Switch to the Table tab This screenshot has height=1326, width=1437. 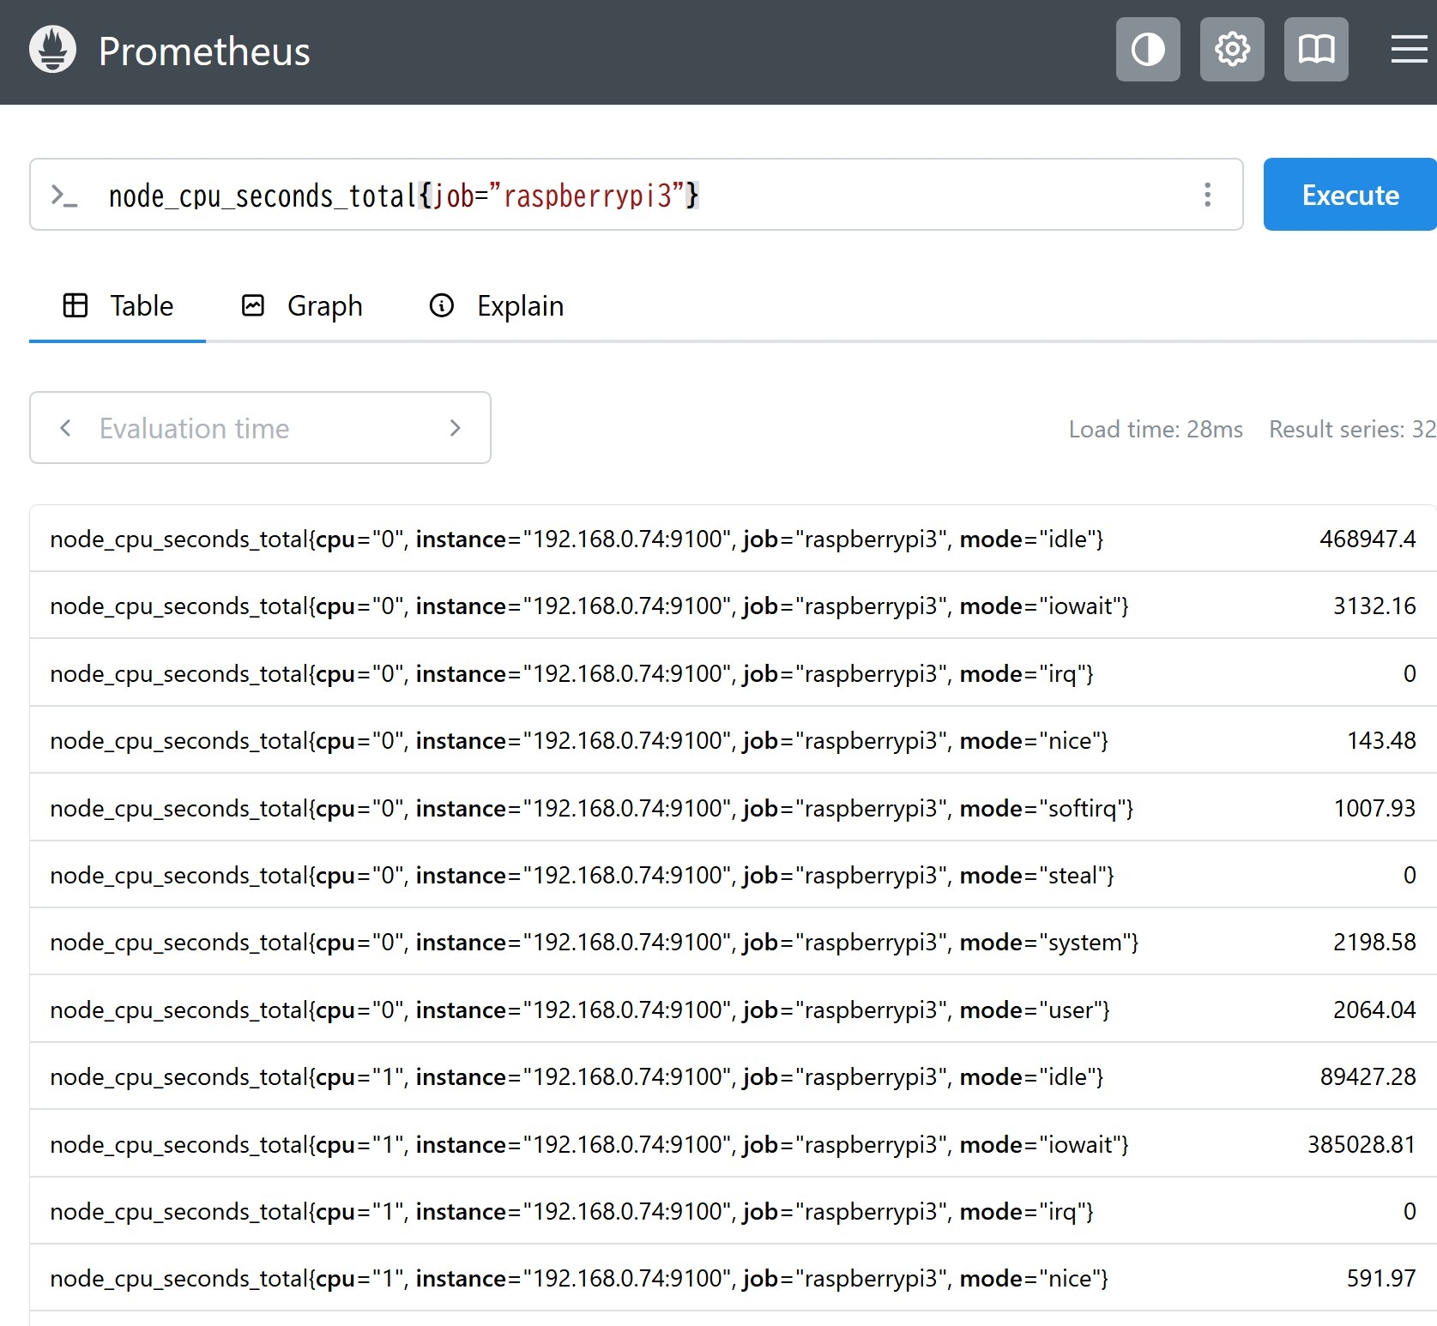click(118, 306)
